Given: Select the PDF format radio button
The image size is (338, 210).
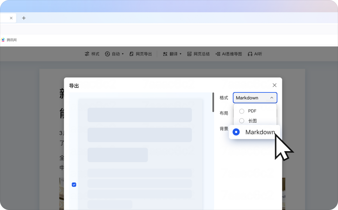Looking at the screenshot, I should click(242, 111).
